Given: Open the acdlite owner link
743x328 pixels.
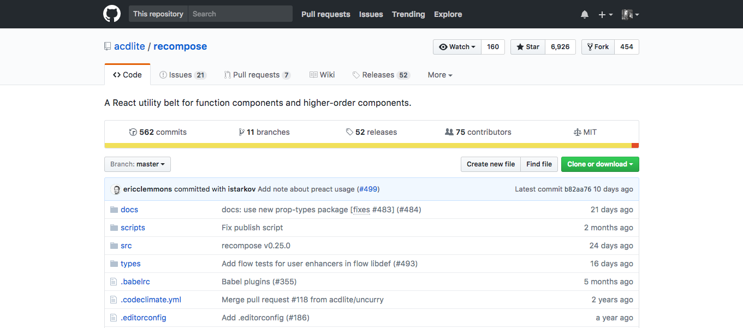Looking at the screenshot, I should tap(129, 46).
